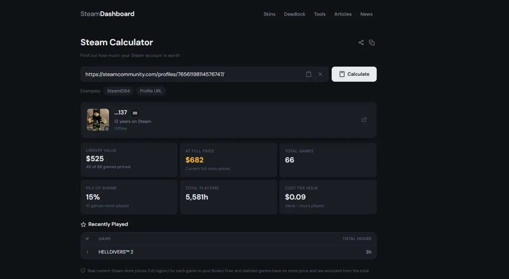Click the 15% pile of shame value
The image size is (509, 279).
pos(93,197)
